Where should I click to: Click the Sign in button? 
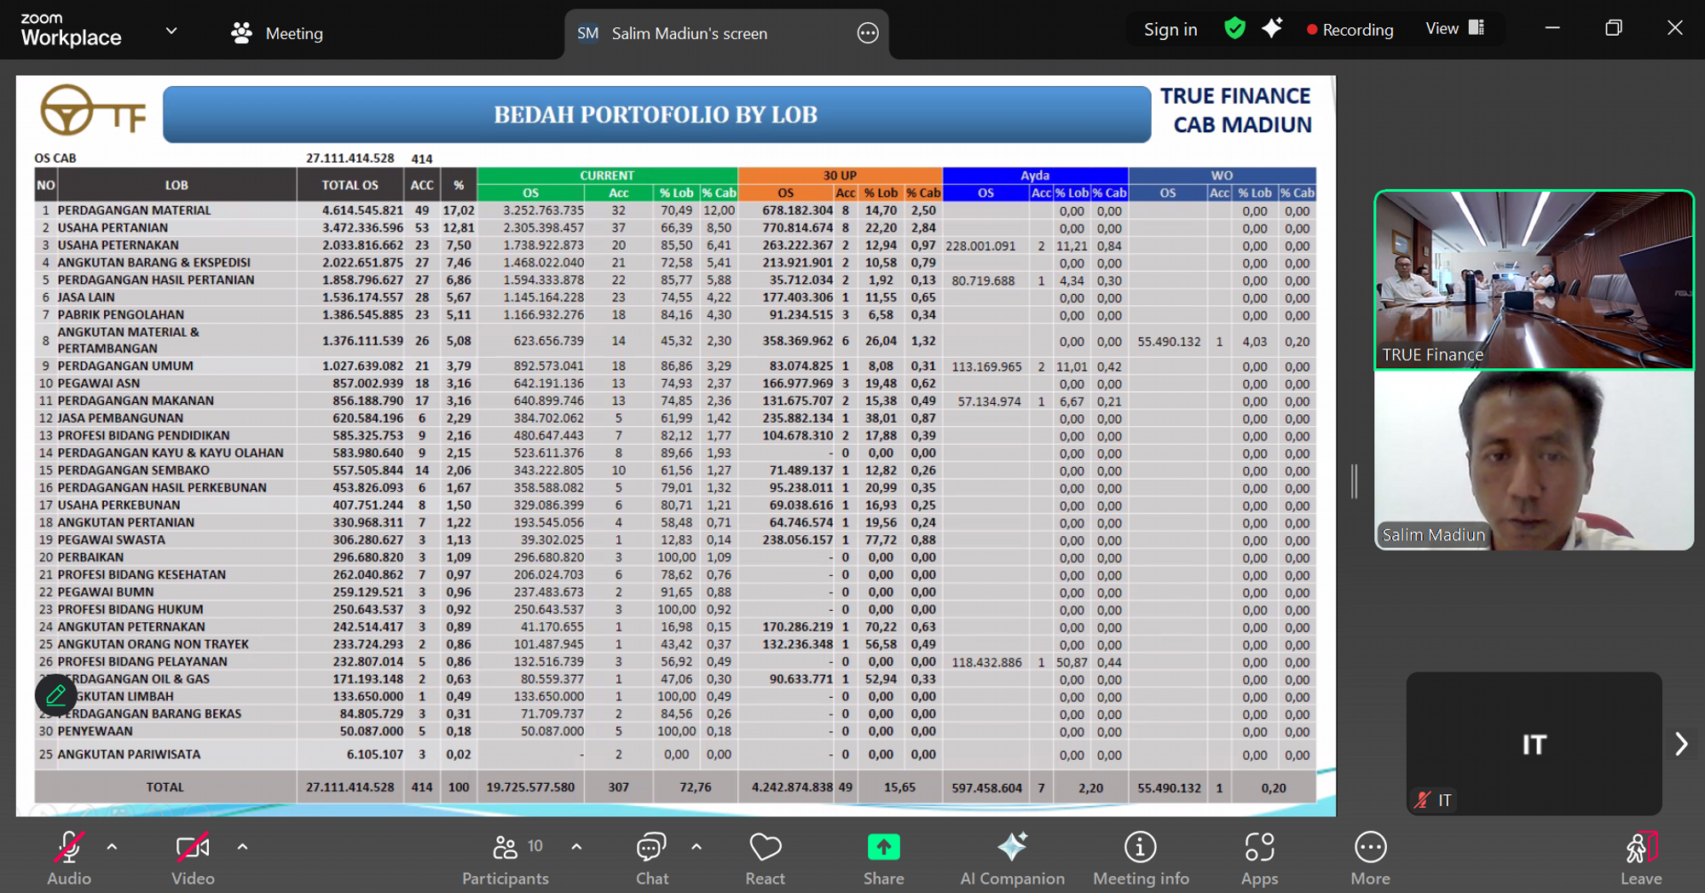1170,30
